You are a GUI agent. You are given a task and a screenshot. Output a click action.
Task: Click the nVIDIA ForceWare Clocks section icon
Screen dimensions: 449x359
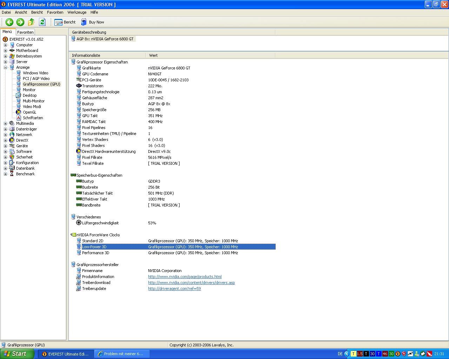click(73, 235)
